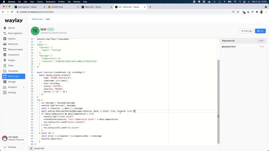Save the webscript
269x151 pixels.
click(x=260, y=31)
